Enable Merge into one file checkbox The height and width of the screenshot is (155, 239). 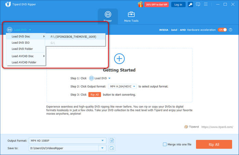tap(165, 144)
